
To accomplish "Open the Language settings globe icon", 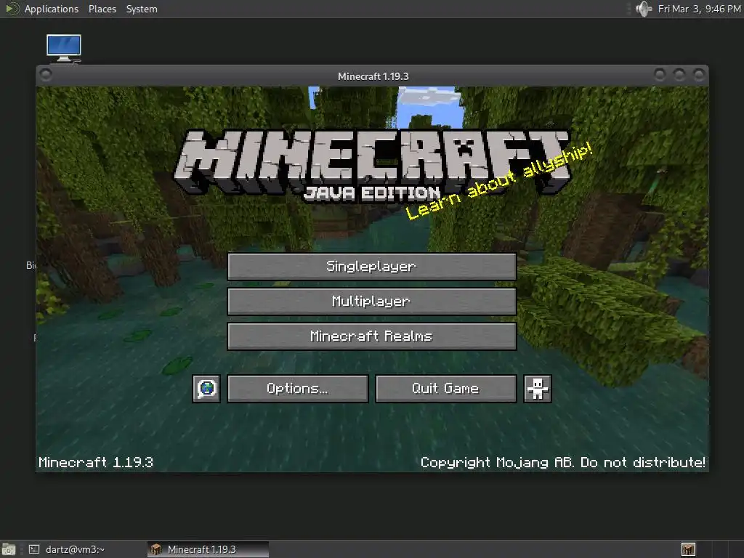I will 206,389.
